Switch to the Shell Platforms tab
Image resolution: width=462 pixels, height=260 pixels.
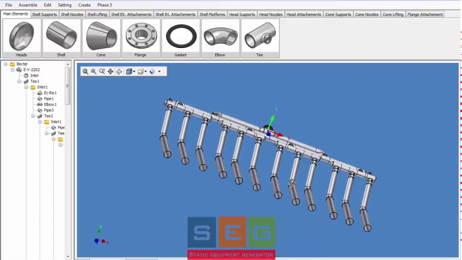point(212,14)
